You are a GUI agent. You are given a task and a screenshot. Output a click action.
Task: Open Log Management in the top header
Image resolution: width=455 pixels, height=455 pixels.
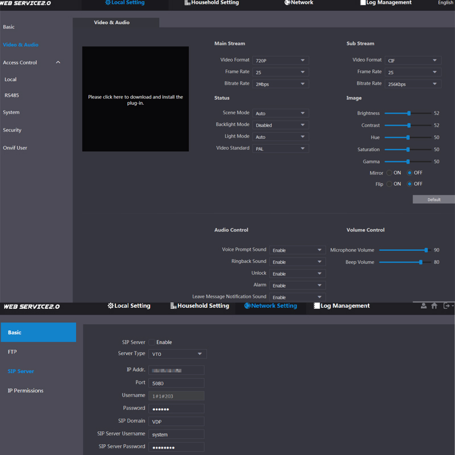(x=386, y=3)
